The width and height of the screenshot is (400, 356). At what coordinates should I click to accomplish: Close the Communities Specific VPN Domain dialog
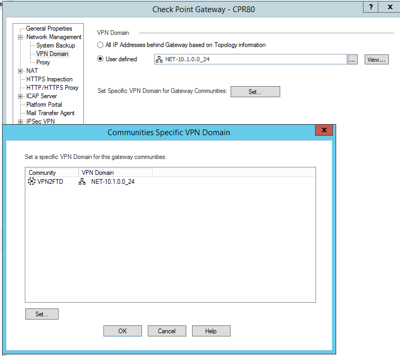tap(324, 130)
